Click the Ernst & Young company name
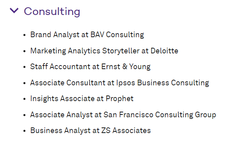 click(126, 67)
